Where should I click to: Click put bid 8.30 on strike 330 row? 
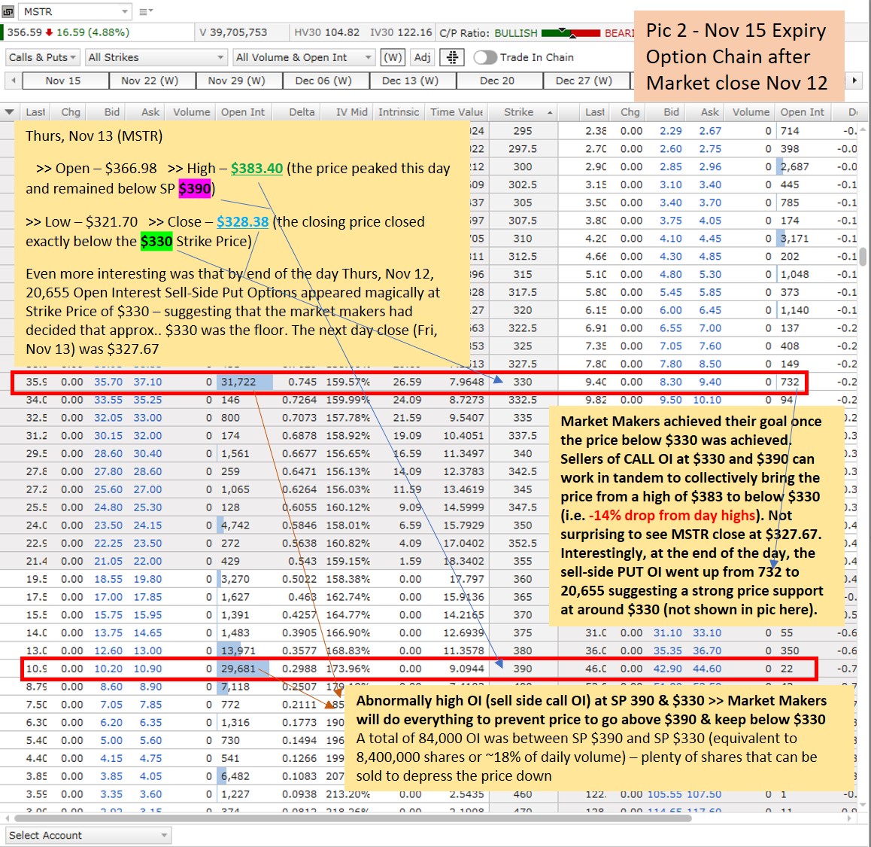pyautogui.click(x=670, y=382)
